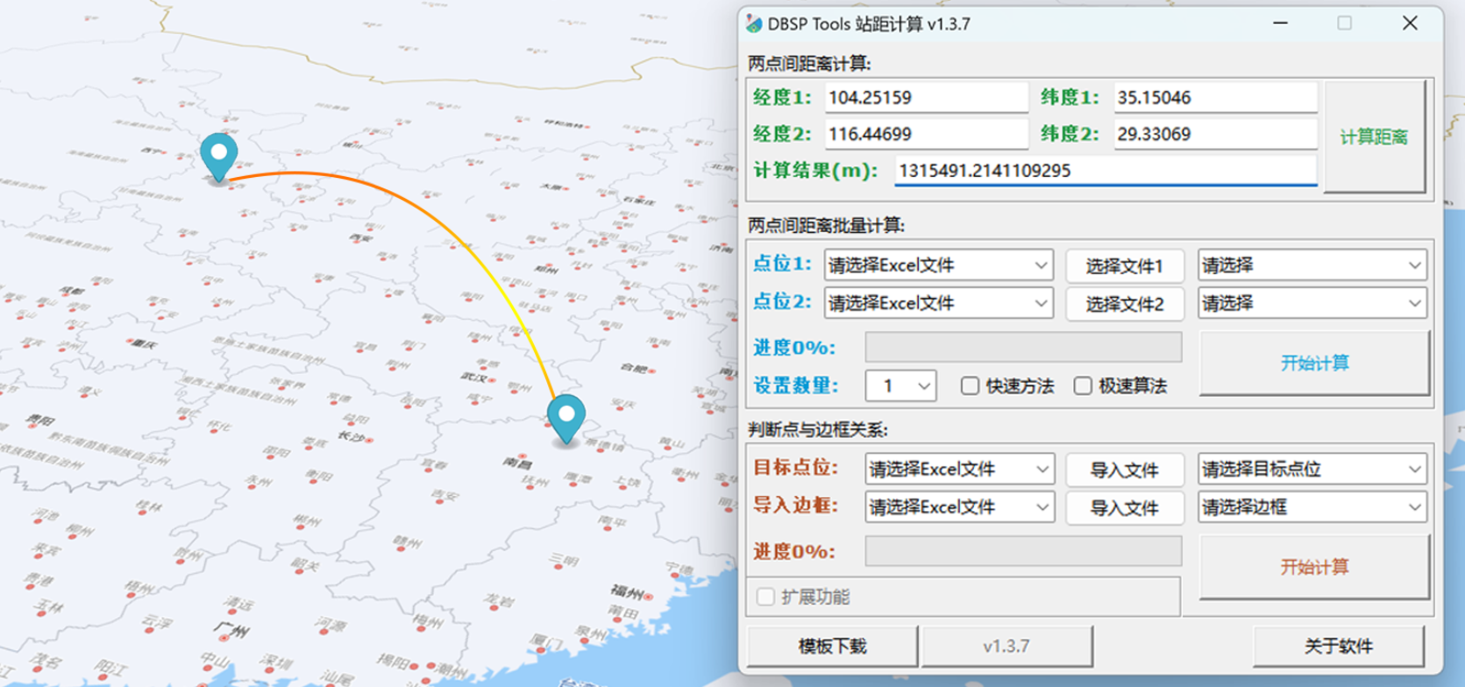
Task: Open the 点位2 Excel file dropdown
Action: 938,303
